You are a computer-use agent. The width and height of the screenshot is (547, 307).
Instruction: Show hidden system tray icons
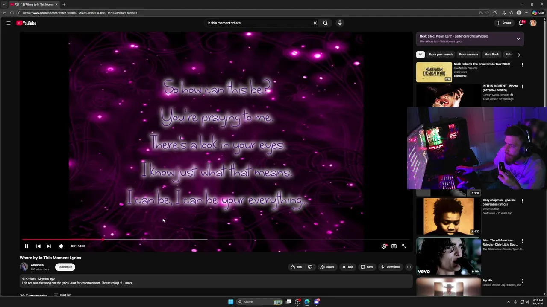pyautogui.click(x=509, y=302)
